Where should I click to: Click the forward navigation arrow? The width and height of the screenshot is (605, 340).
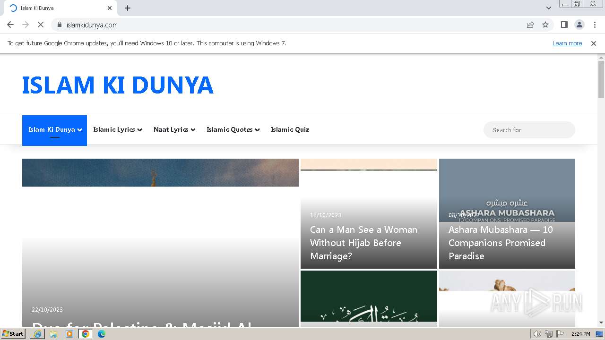point(26,25)
